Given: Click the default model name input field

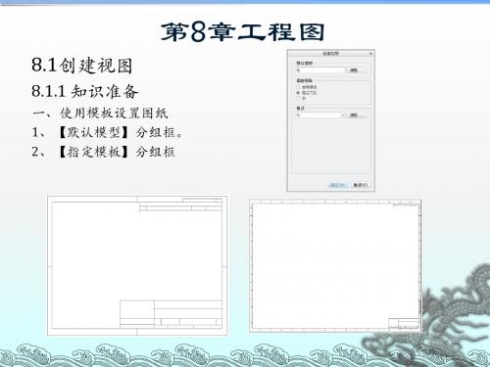Looking at the screenshot, I should tap(320, 70).
